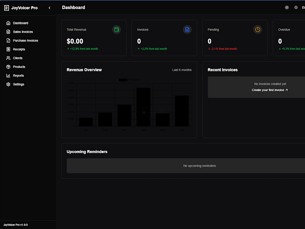
Task: Click +3.2% from last month text
Action: (154, 49)
